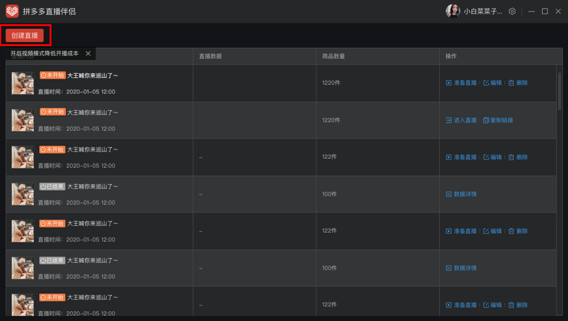This screenshot has height=321, width=568.
Task: Click 删除 in the third row
Action: [518, 157]
